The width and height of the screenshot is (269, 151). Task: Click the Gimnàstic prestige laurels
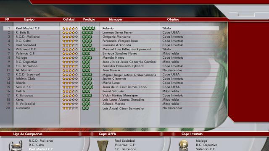pos(85,108)
